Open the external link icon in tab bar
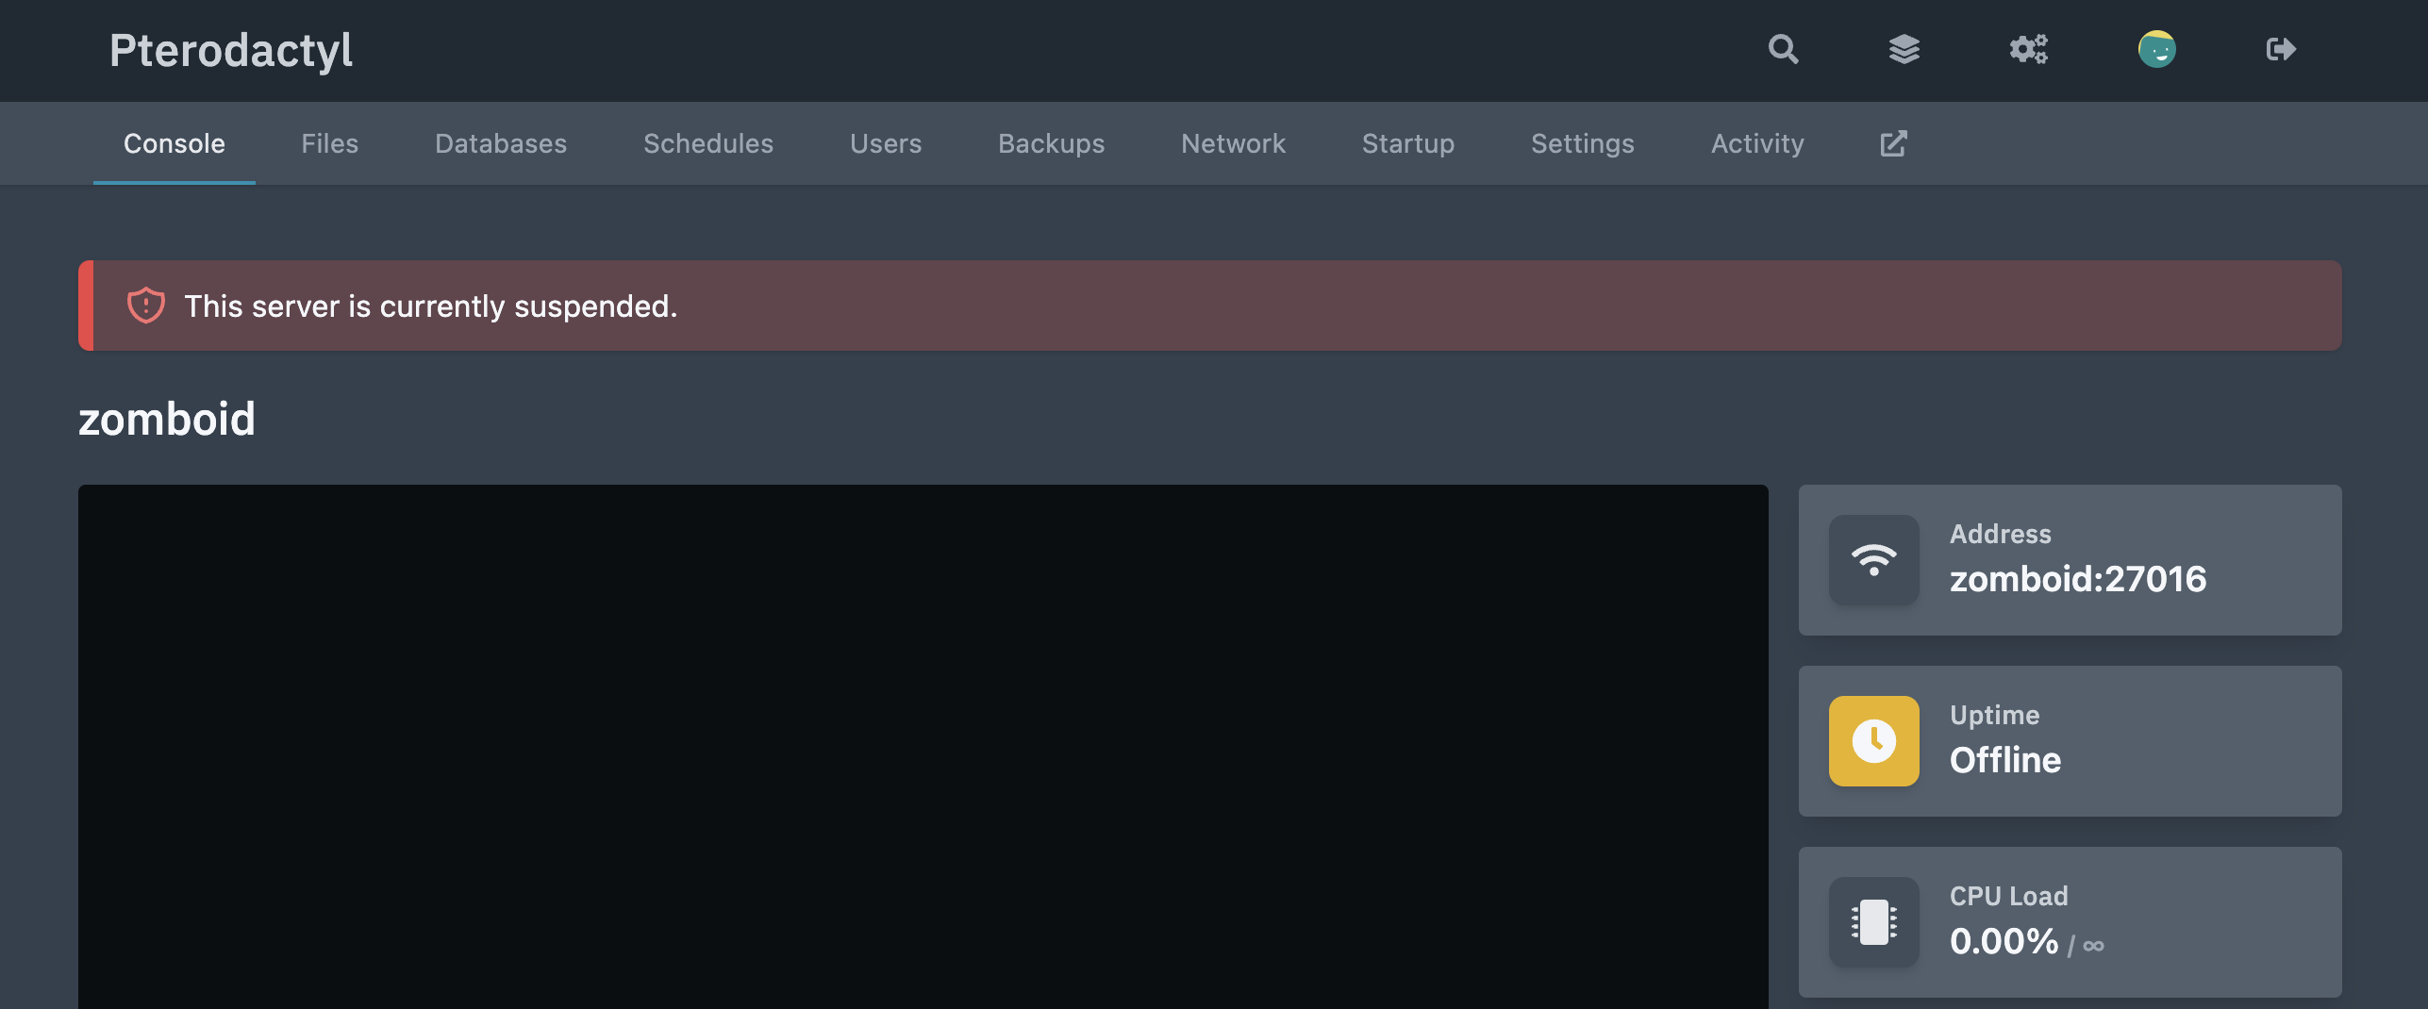This screenshot has height=1009, width=2428. (x=1893, y=143)
